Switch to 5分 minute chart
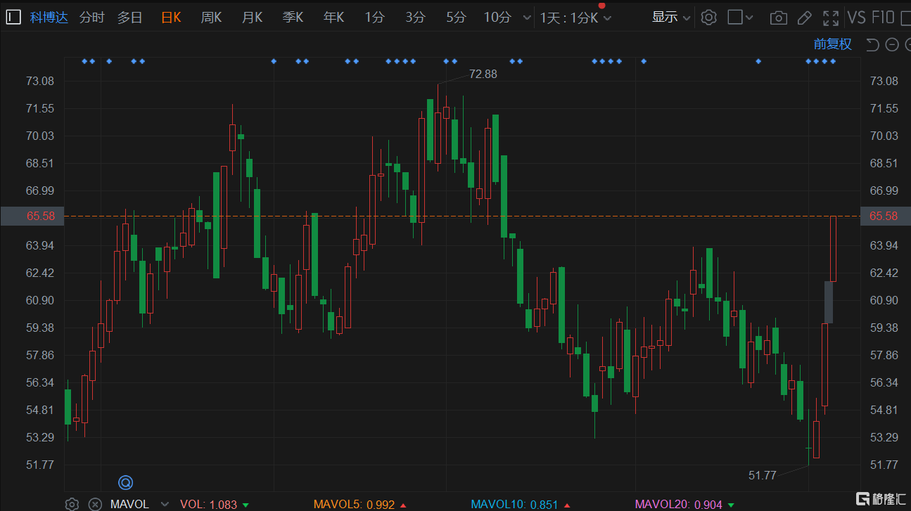Image resolution: width=911 pixels, height=511 pixels. tap(457, 18)
